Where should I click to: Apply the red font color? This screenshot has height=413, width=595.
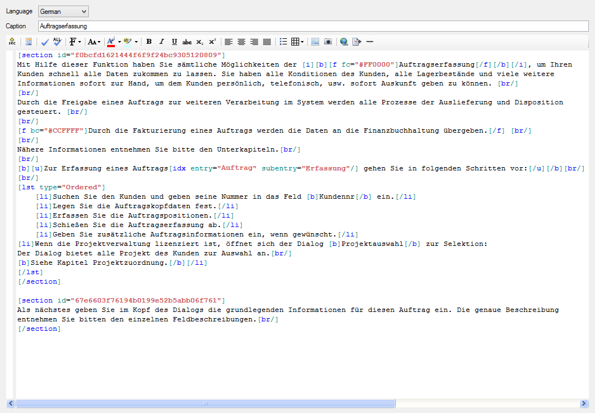coord(111,42)
